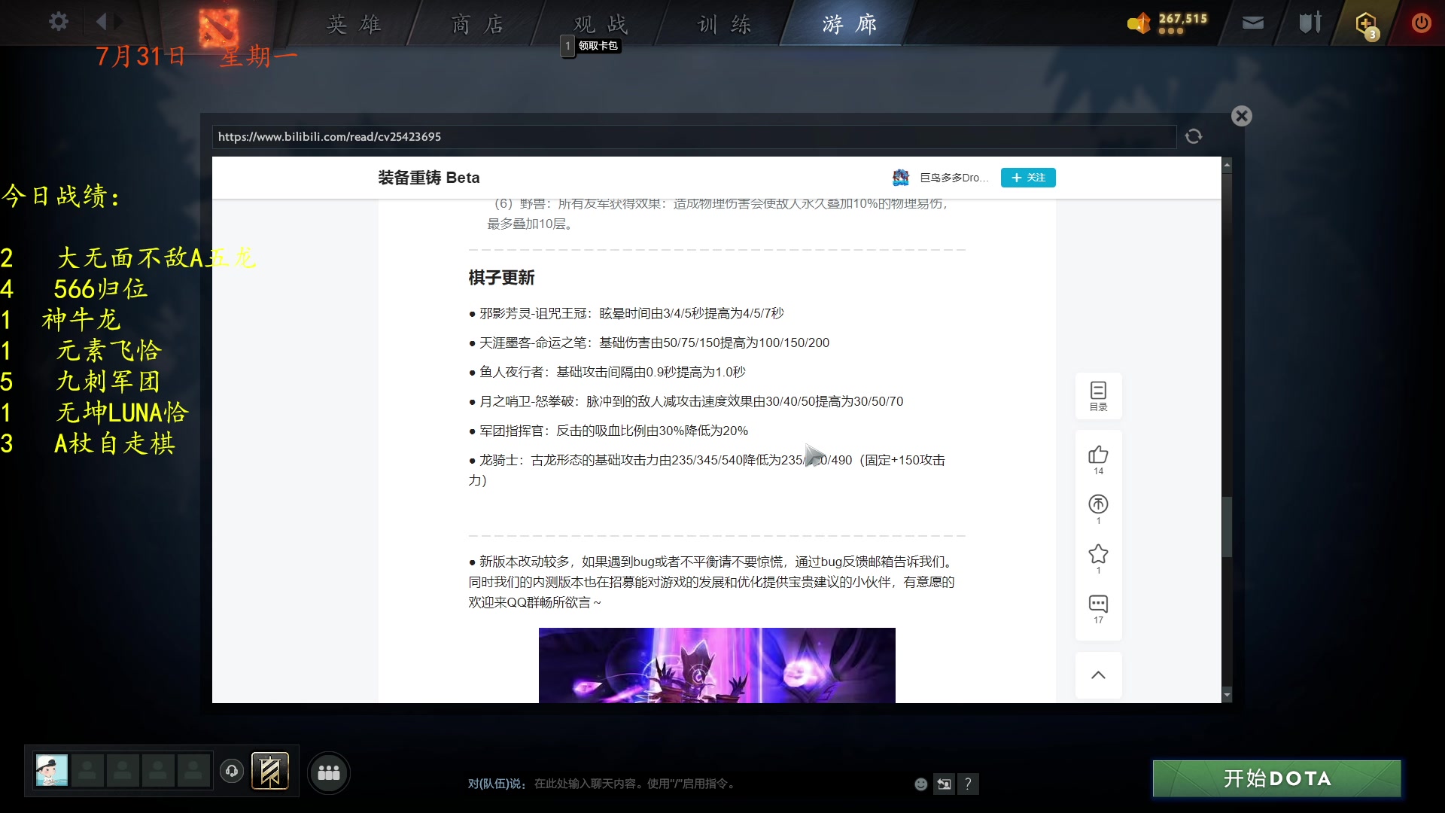
Task: Click the red power quit icon
Action: point(1421,23)
